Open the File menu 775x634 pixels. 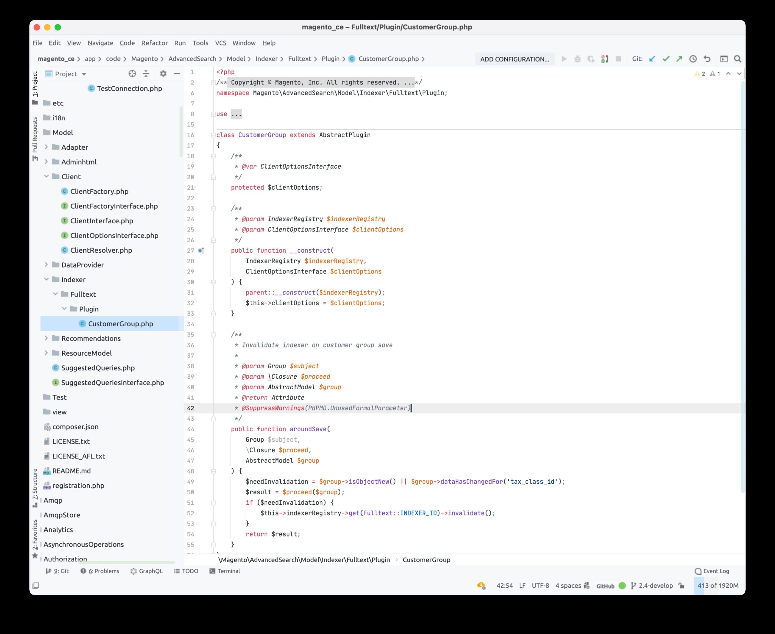pyautogui.click(x=37, y=43)
